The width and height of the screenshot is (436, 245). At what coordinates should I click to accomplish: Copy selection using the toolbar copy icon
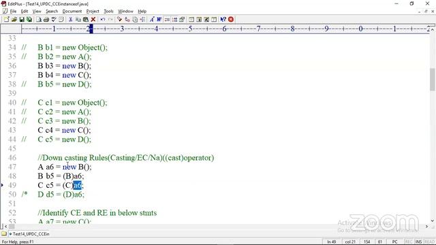click(78, 20)
